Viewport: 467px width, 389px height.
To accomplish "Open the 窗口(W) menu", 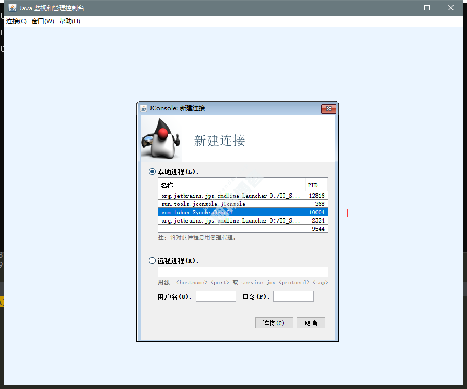I will tap(43, 21).
